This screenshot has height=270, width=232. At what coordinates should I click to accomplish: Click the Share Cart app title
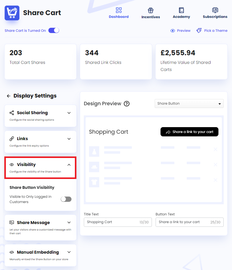42,13
